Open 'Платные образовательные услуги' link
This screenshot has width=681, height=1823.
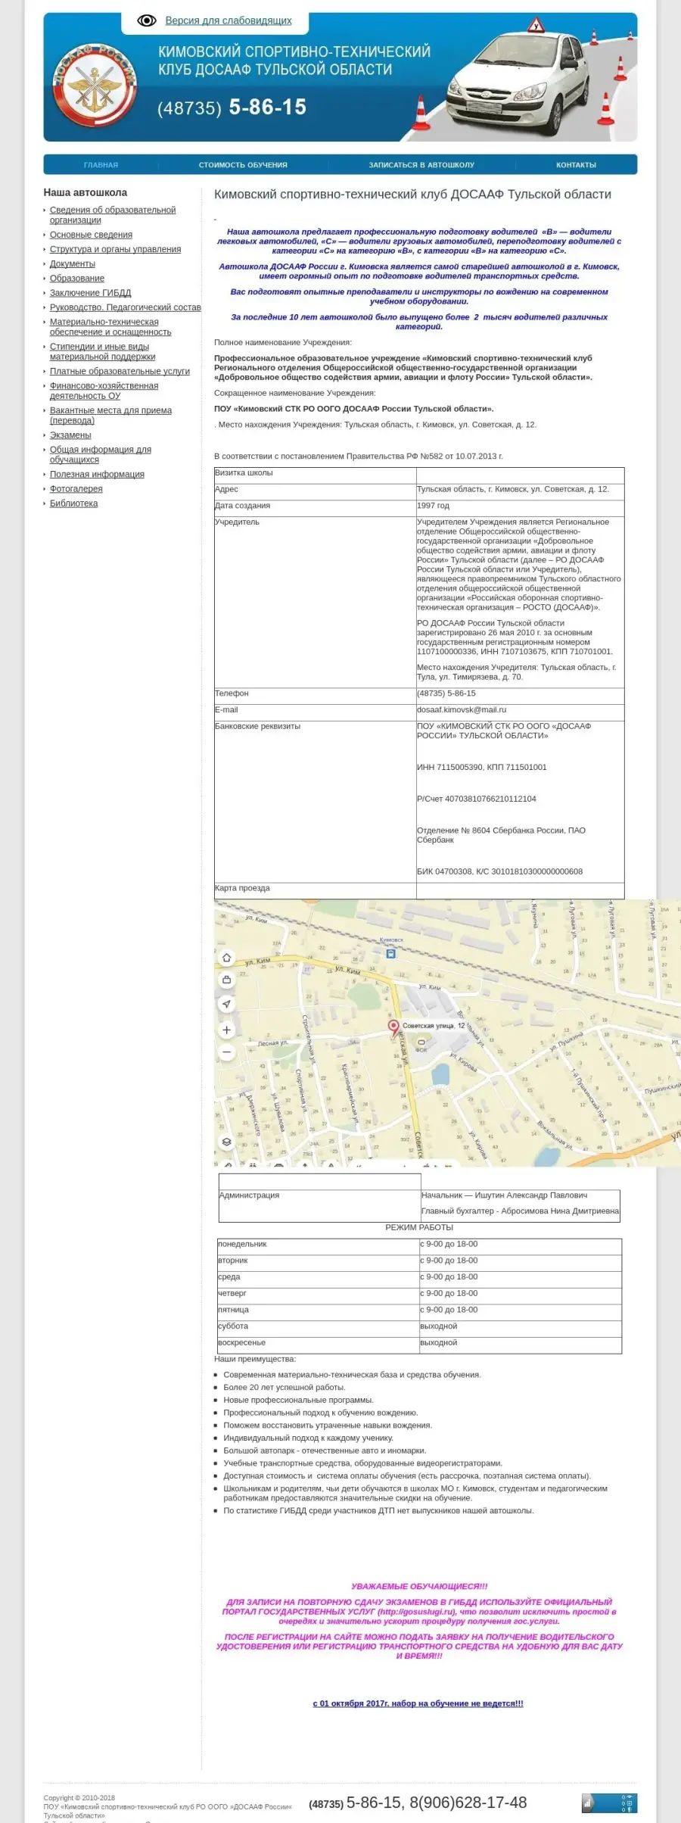pos(120,371)
